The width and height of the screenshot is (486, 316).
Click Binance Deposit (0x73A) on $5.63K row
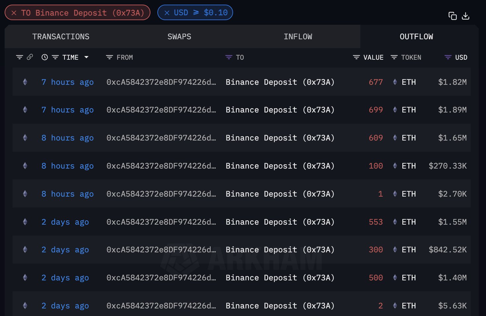[280, 306]
